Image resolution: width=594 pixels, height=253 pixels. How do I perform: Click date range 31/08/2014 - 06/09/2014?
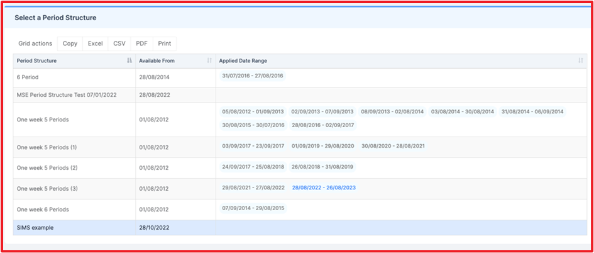coord(532,112)
